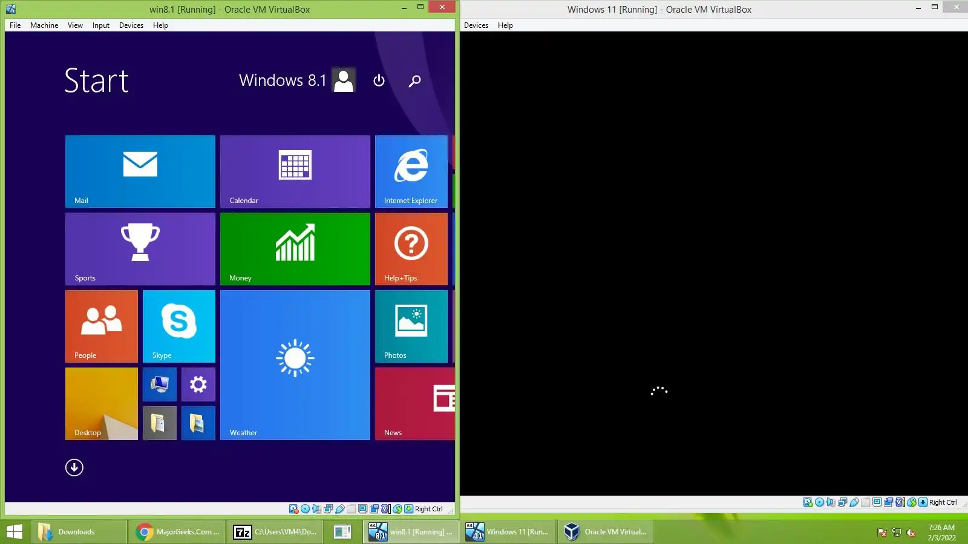968x544 pixels.
Task: Open the Photos tile
Action: point(411,326)
